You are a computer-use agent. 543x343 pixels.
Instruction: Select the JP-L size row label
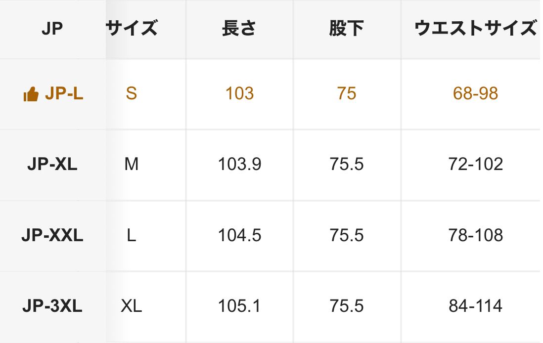[64, 93]
